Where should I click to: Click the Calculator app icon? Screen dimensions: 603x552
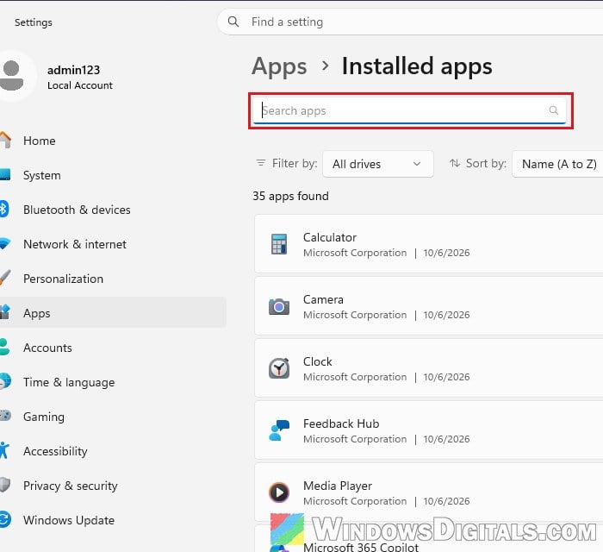click(279, 244)
